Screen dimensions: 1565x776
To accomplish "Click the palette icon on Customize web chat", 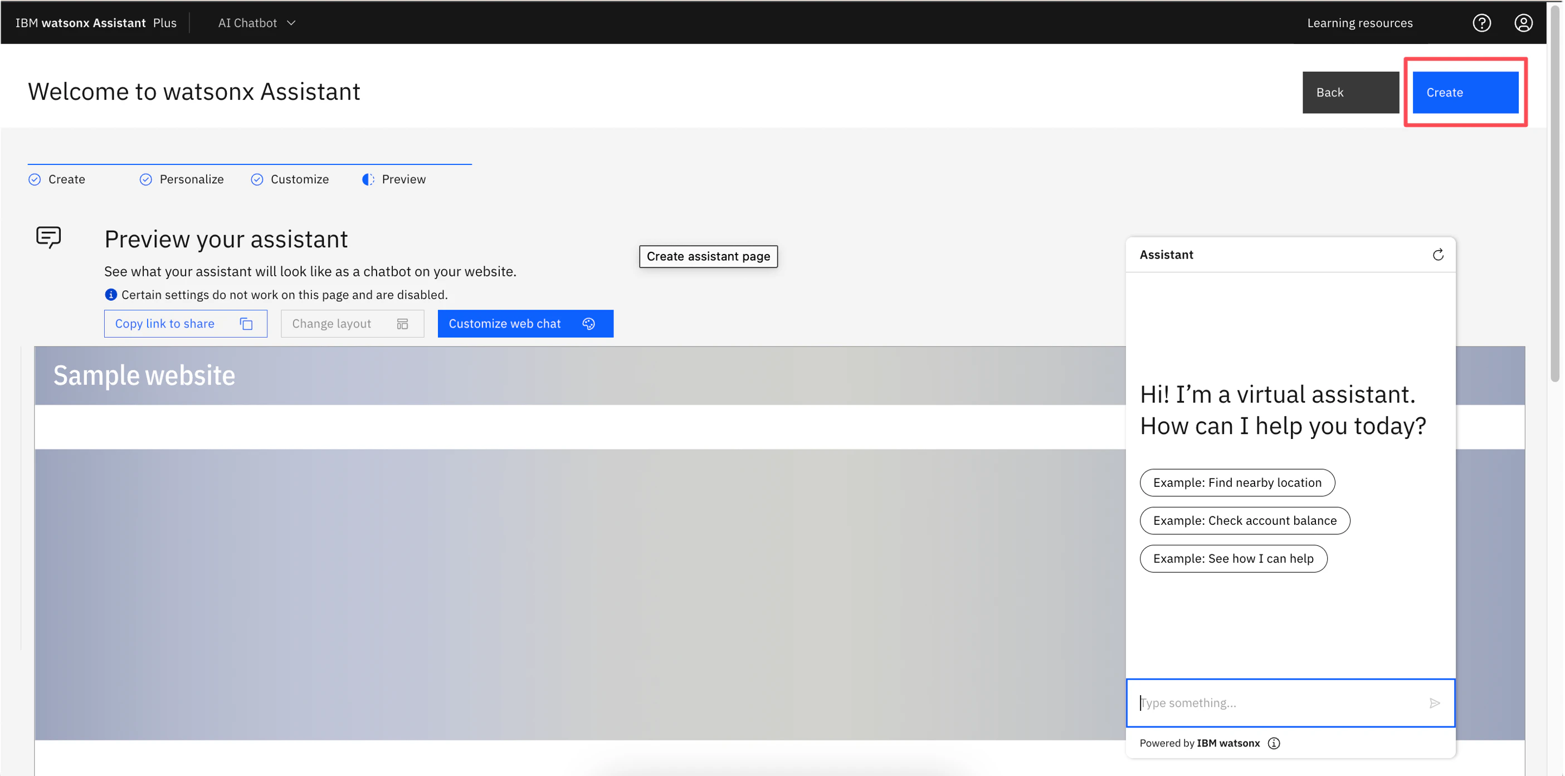I will click(x=588, y=324).
